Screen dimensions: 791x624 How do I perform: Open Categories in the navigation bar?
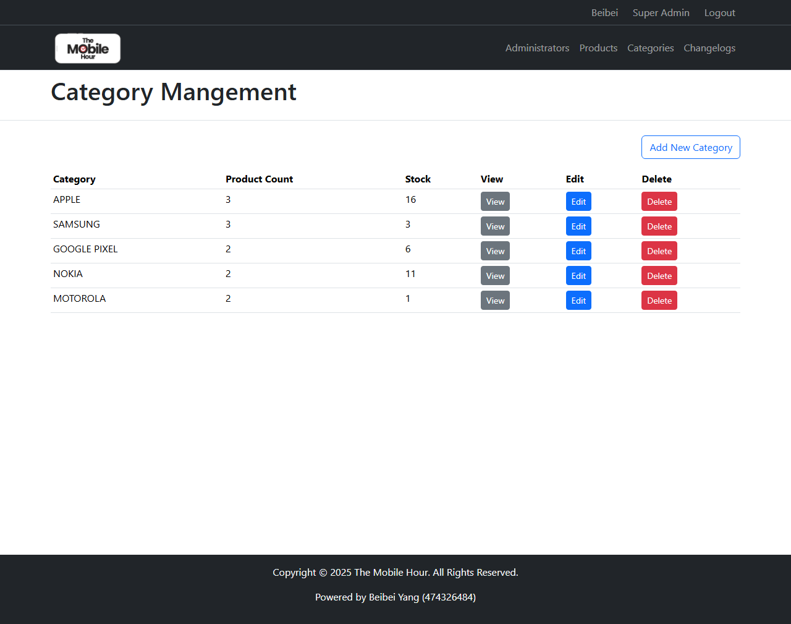point(650,48)
